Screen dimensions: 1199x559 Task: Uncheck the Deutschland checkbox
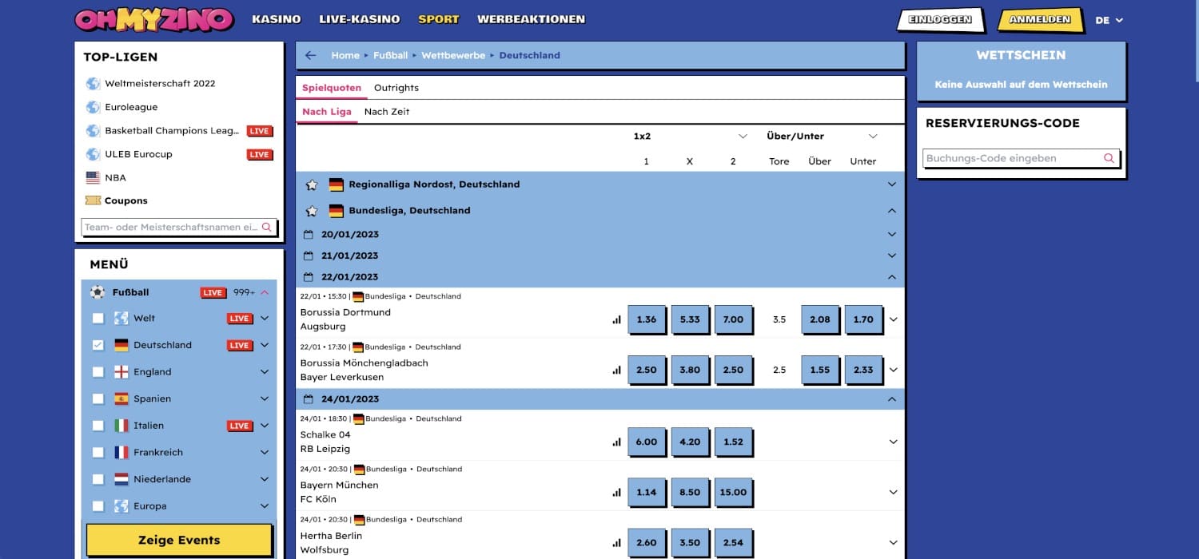coord(98,345)
